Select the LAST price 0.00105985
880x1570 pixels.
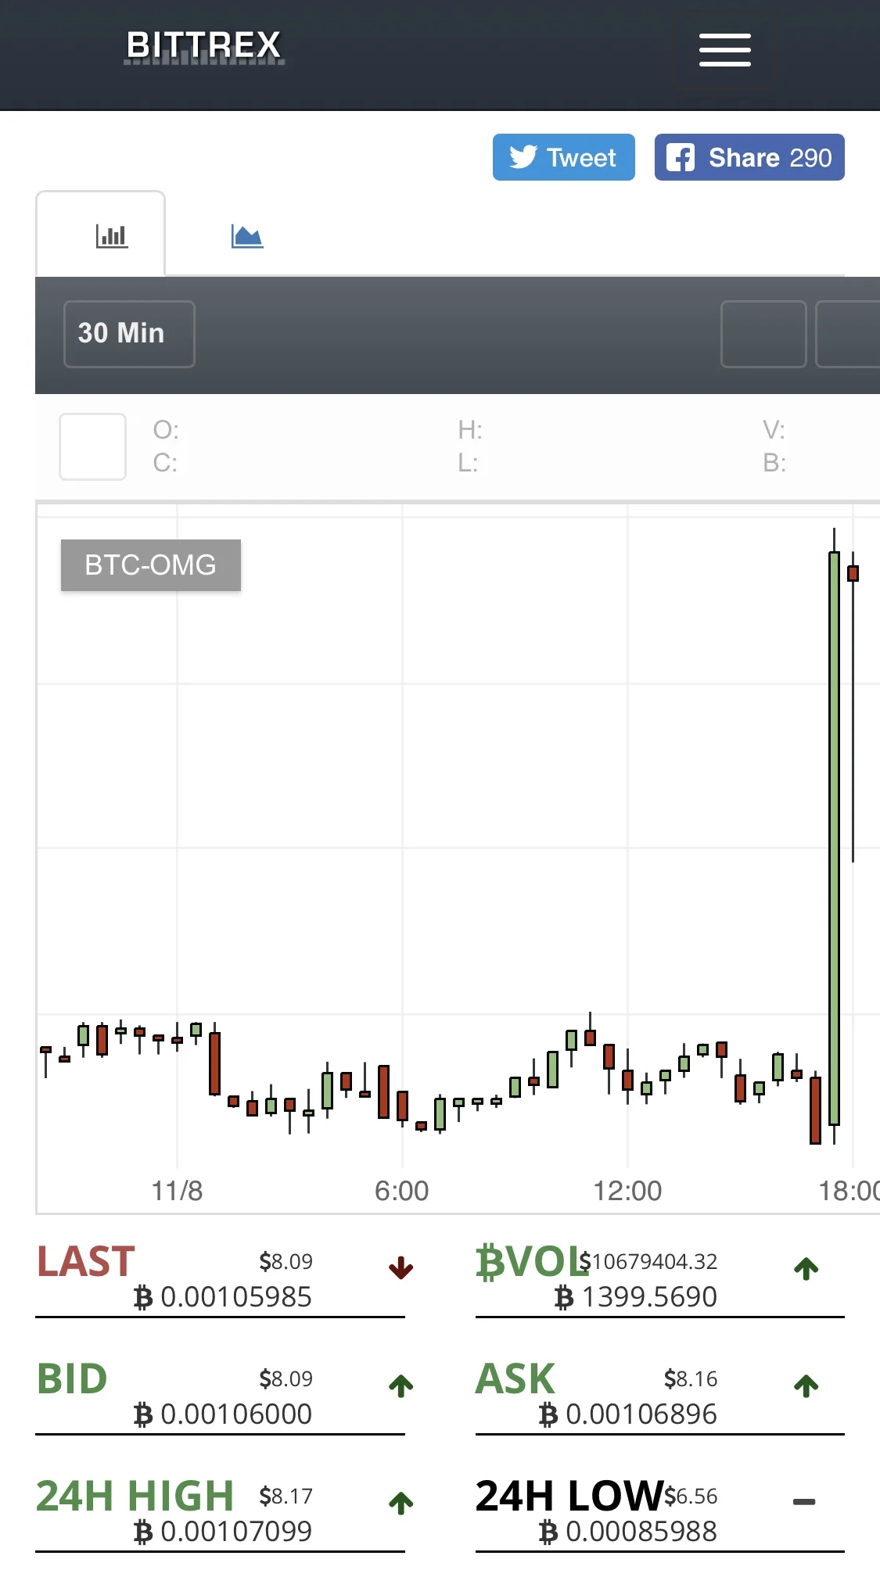(236, 1297)
